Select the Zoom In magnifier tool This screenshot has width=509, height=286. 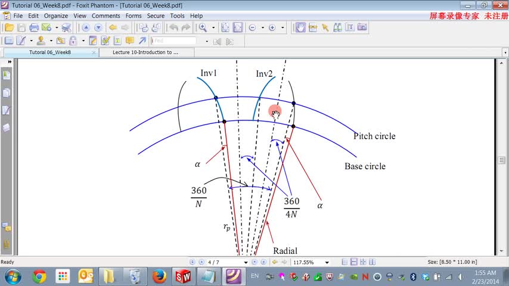[203, 27]
